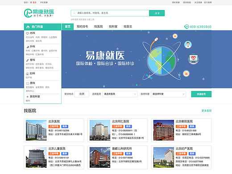This screenshot has height=174, width=232.
Task: Select 神经外科 under 外科
Action: pyautogui.click(x=30, y=54)
